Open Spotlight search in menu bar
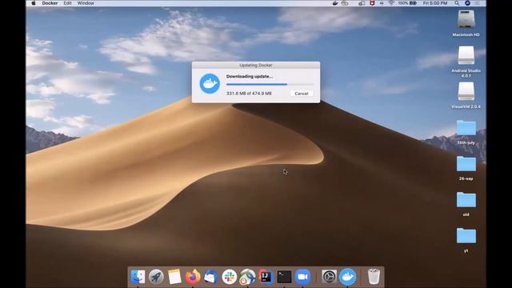Image resolution: width=512 pixels, height=288 pixels. pos(457,3)
